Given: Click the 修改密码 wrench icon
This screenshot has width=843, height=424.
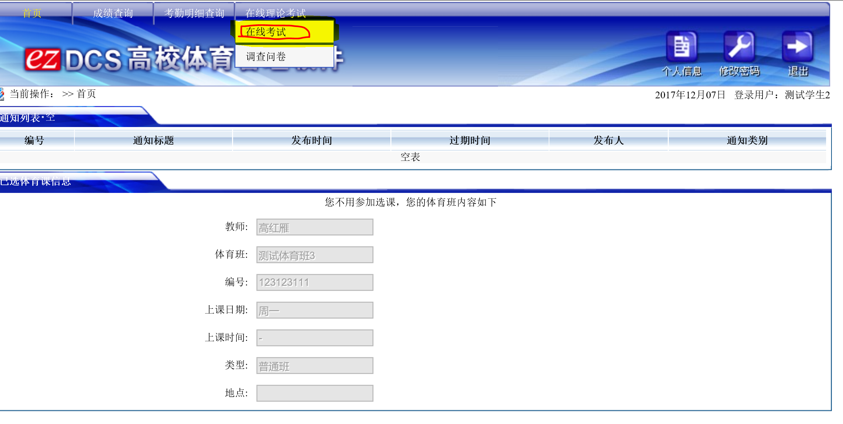Looking at the screenshot, I should [x=739, y=47].
